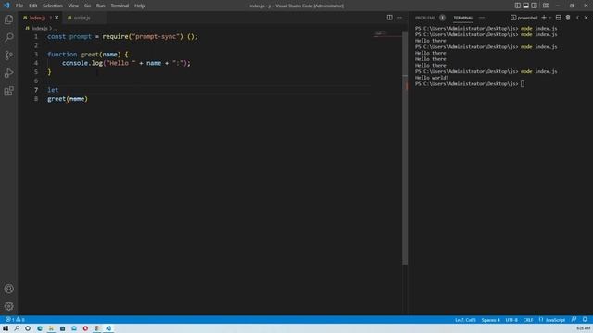
Task: Click the feedback icon in status bar
Action: [574, 320]
